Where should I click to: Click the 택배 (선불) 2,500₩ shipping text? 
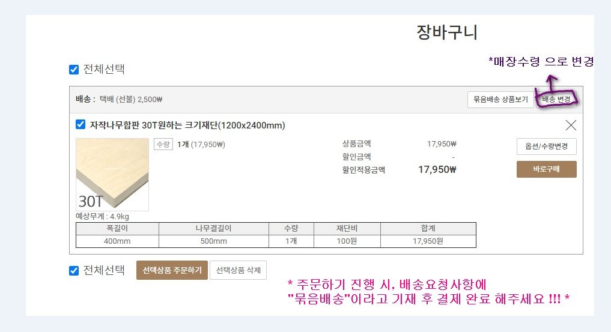131,99
